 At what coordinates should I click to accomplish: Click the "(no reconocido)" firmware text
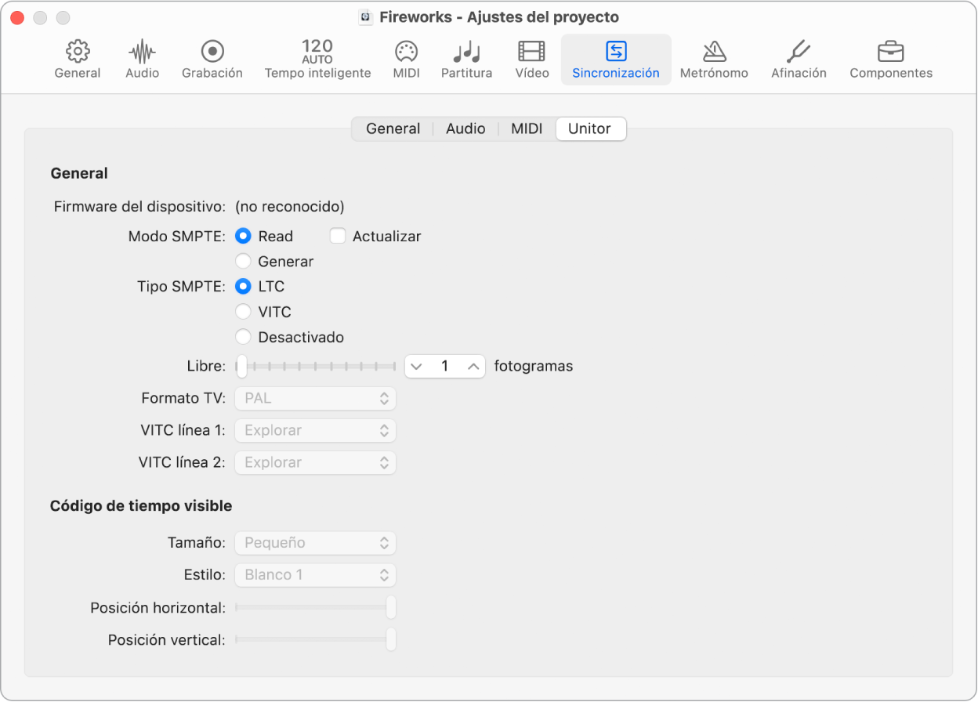click(290, 207)
